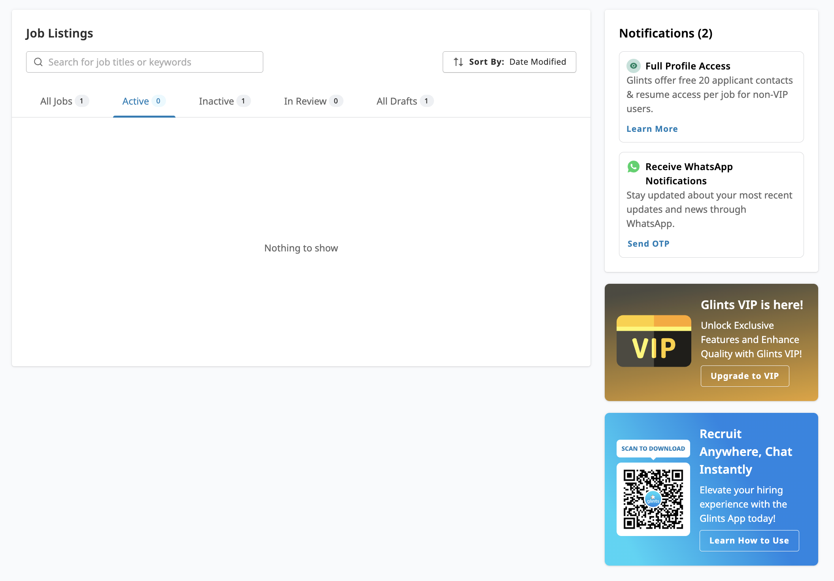Show the In Review tab
This screenshot has height=581, width=834.
pyautogui.click(x=313, y=101)
